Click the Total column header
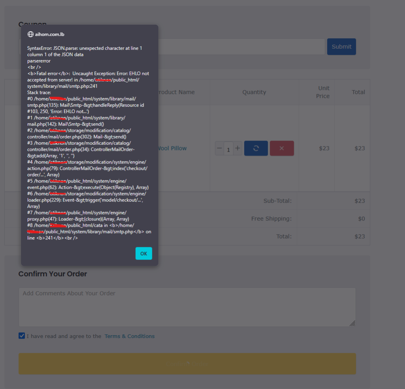405x389 pixels. click(358, 92)
